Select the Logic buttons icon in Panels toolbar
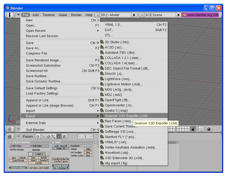 38,136
